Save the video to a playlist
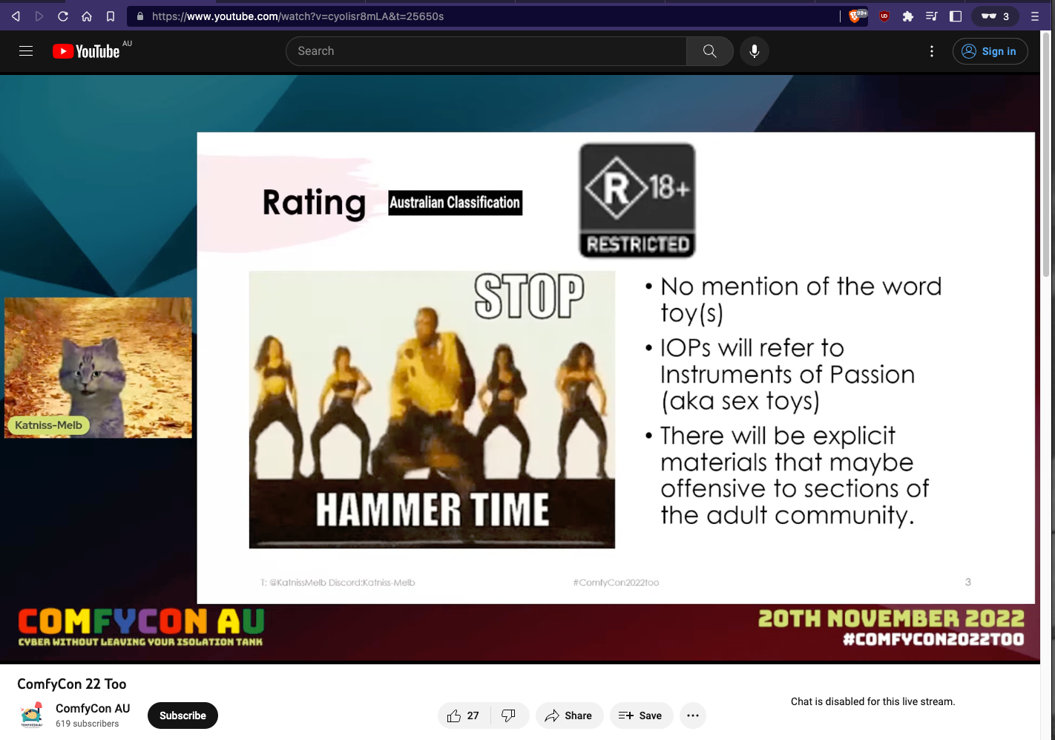Screen dimensions: 1055x740 coord(640,716)
